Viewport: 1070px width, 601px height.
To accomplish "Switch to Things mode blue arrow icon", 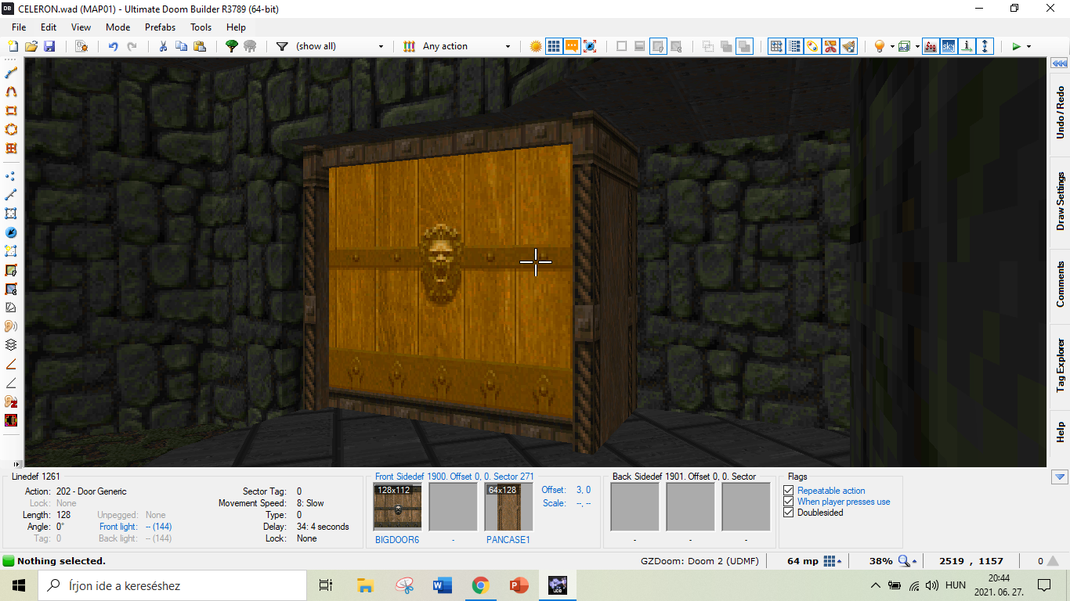I will click(x=12, y=232).
